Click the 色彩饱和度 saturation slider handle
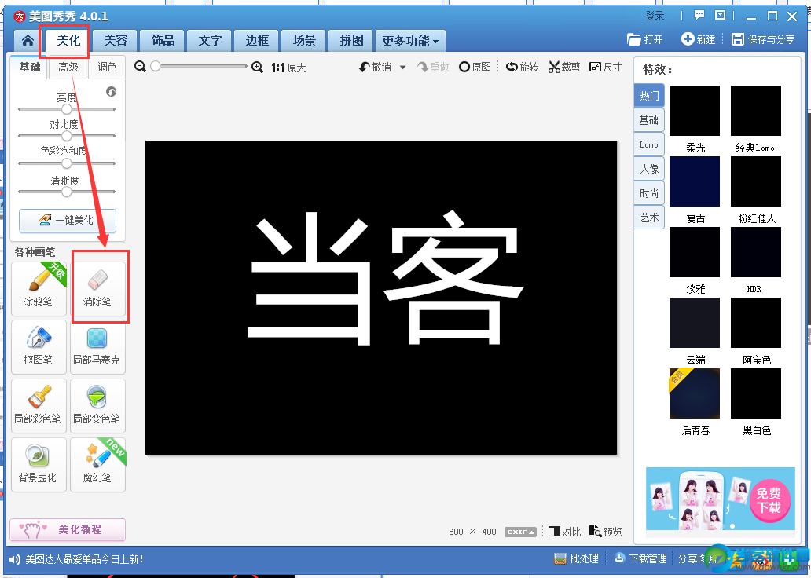The image size is (811, 578). click(x=67, y=163)
